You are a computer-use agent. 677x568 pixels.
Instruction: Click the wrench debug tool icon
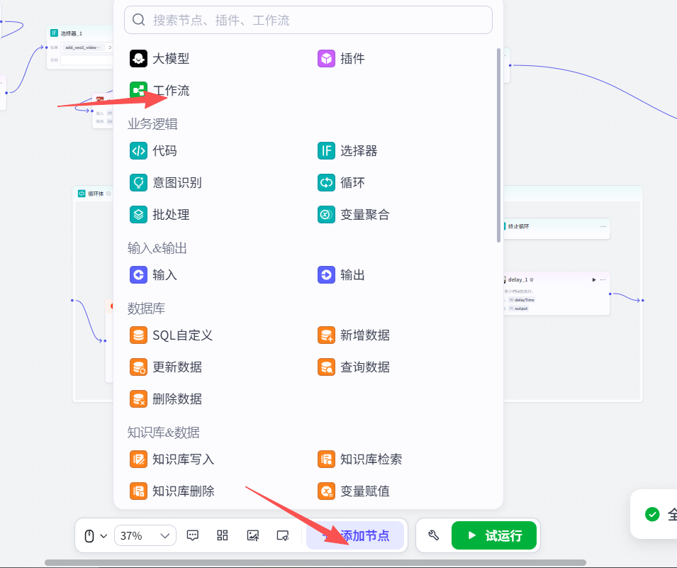click(x=435, y=536)
